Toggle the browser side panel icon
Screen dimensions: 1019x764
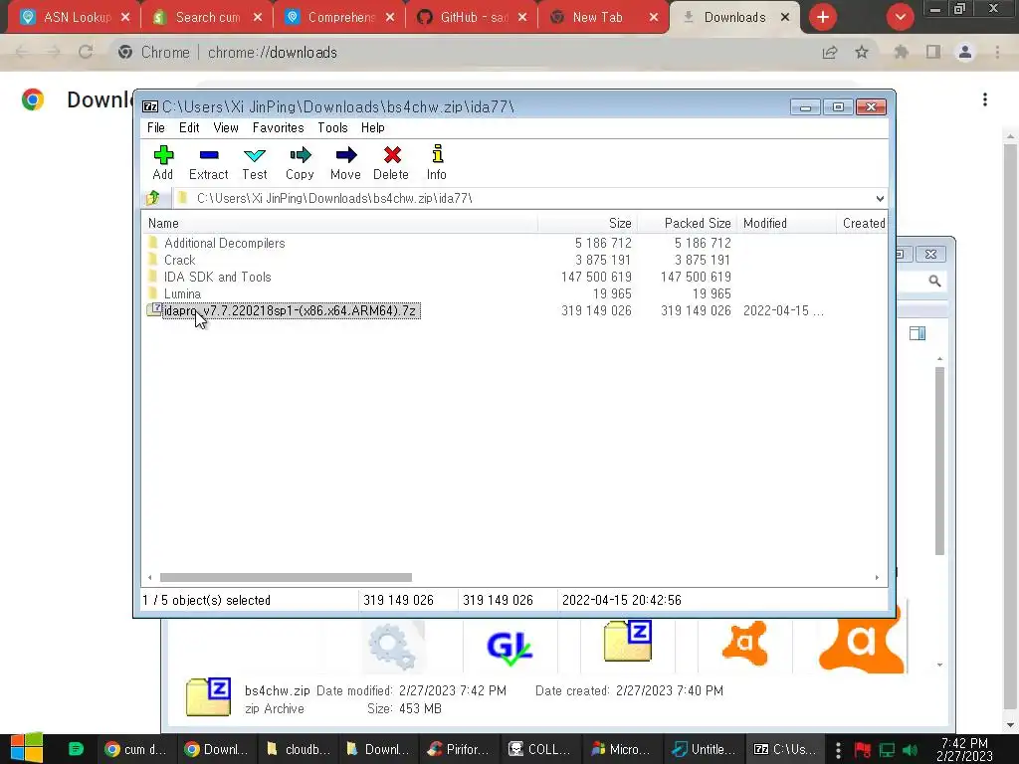pos(933,52)
